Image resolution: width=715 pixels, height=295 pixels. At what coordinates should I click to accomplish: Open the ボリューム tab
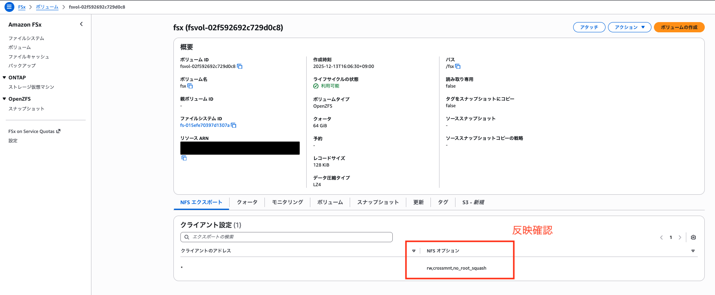[330, 202]
